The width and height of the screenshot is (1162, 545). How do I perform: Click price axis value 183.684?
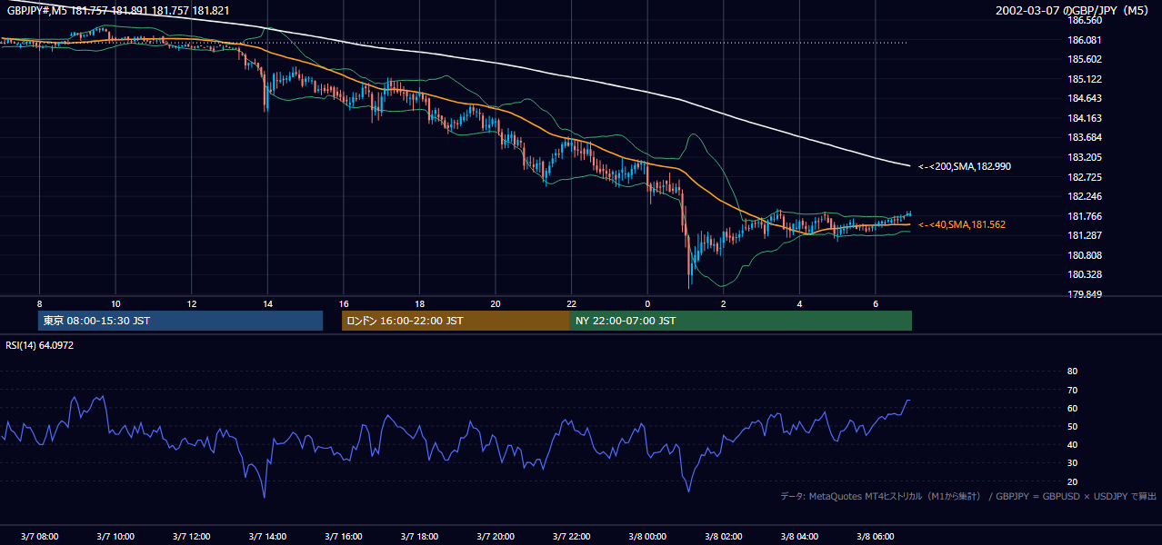point(1084,137)
